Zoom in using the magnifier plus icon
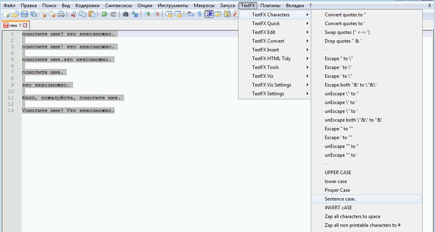Viewport: 435px width, 232px height. click(147, 14)
